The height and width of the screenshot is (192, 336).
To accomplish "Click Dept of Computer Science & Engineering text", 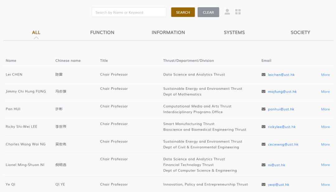I will click(200, 170).
